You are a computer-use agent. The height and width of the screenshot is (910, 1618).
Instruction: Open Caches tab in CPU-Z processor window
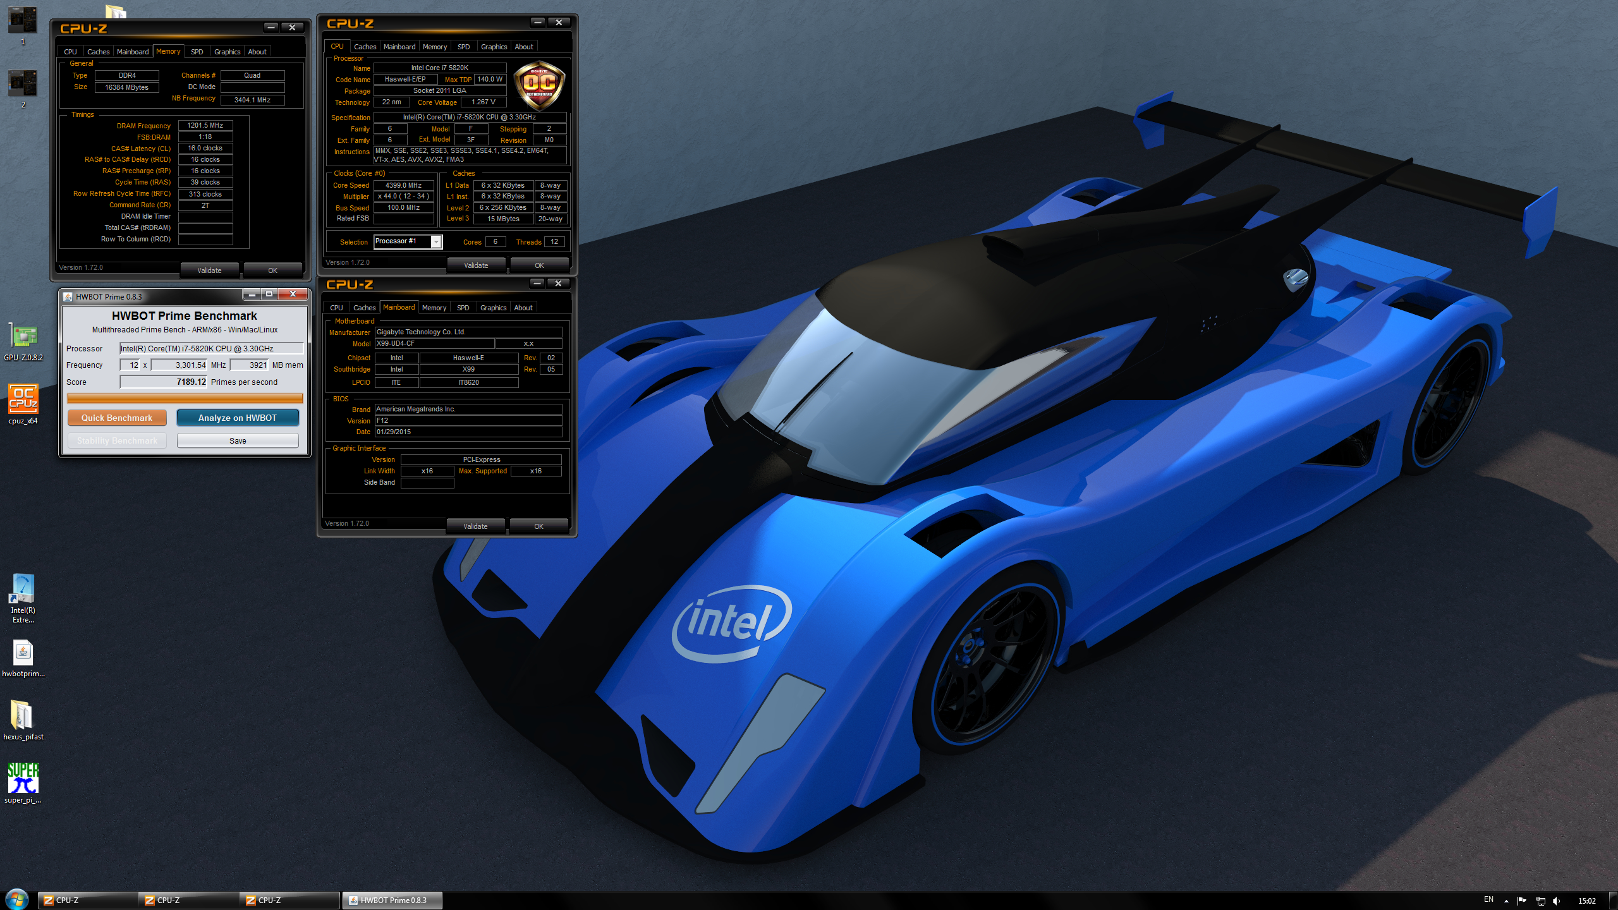(365, 47)
